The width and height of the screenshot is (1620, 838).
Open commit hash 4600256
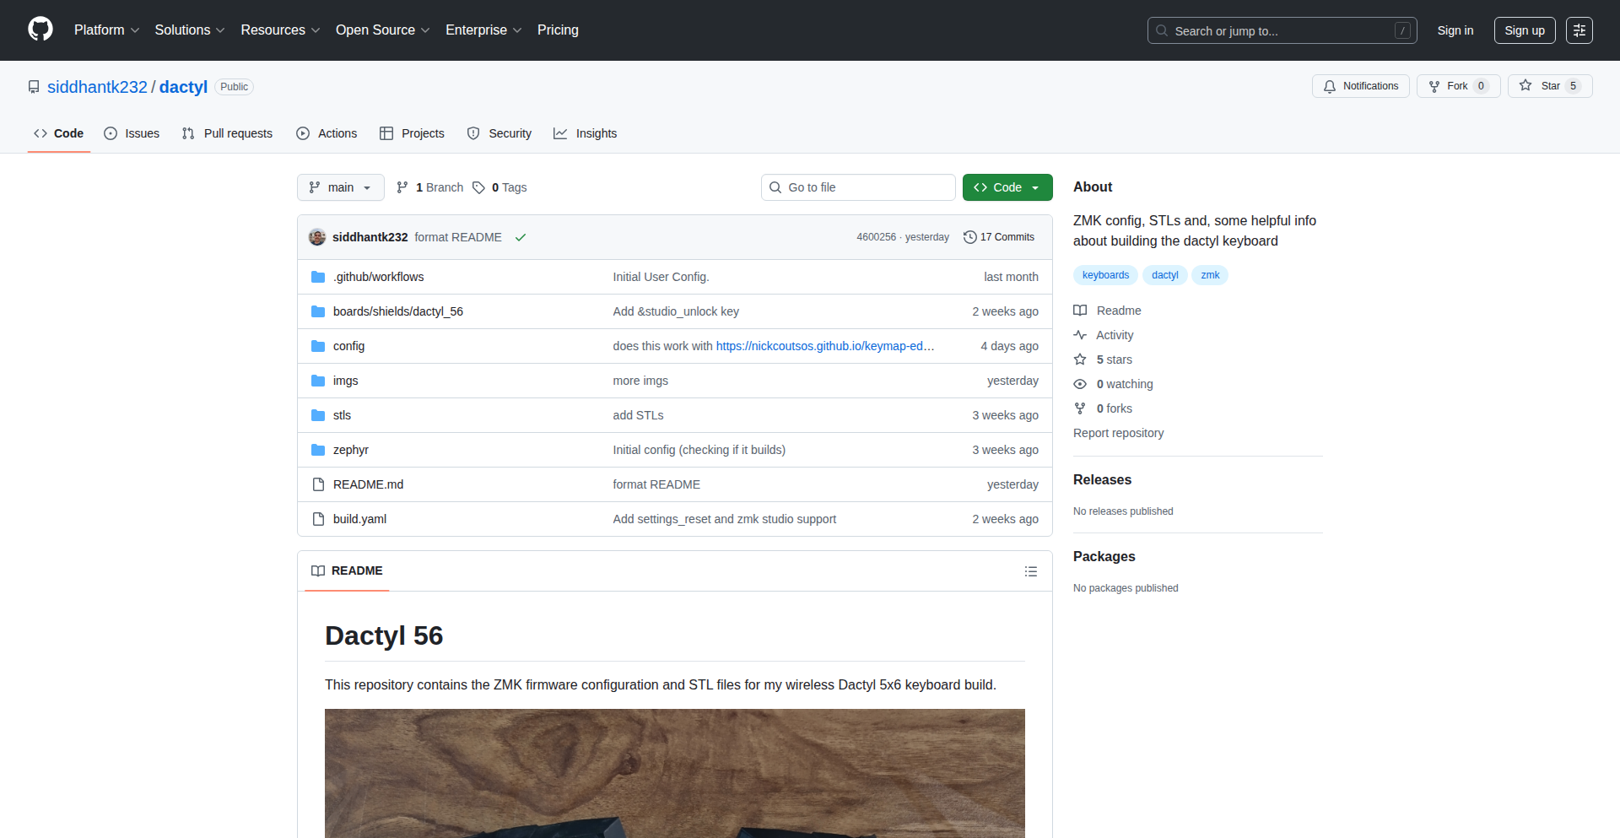pyautogui.click(x=876, y=237)
